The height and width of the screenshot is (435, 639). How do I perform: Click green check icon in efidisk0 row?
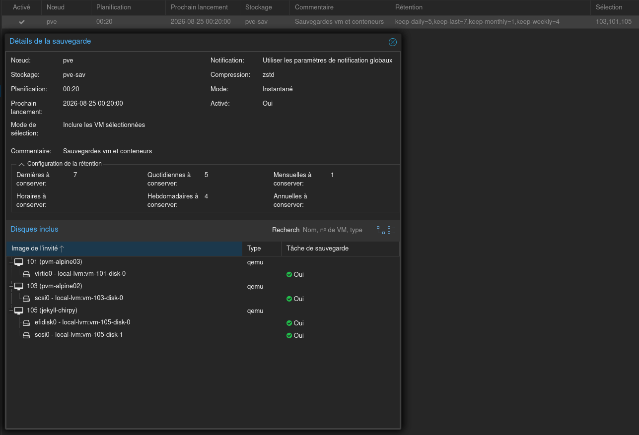(289, 323)
